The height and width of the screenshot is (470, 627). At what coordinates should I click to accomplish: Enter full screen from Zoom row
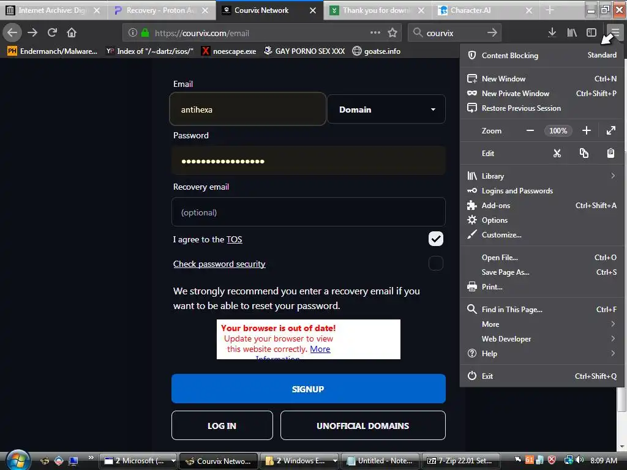click(610, 131)
